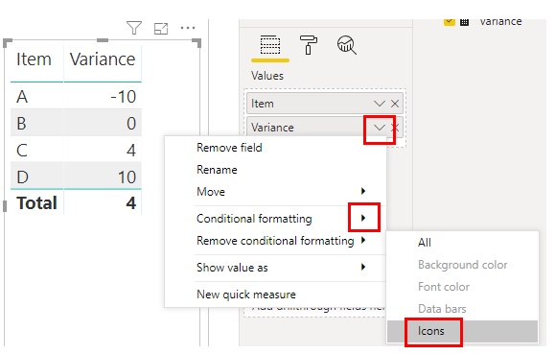Remove the Variance field with X
The image size is (555, 354).
[x=395, y=128]
